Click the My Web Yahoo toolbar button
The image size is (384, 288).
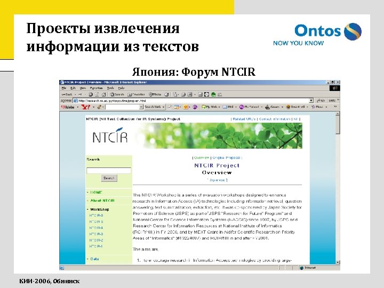tap(210, 107)
